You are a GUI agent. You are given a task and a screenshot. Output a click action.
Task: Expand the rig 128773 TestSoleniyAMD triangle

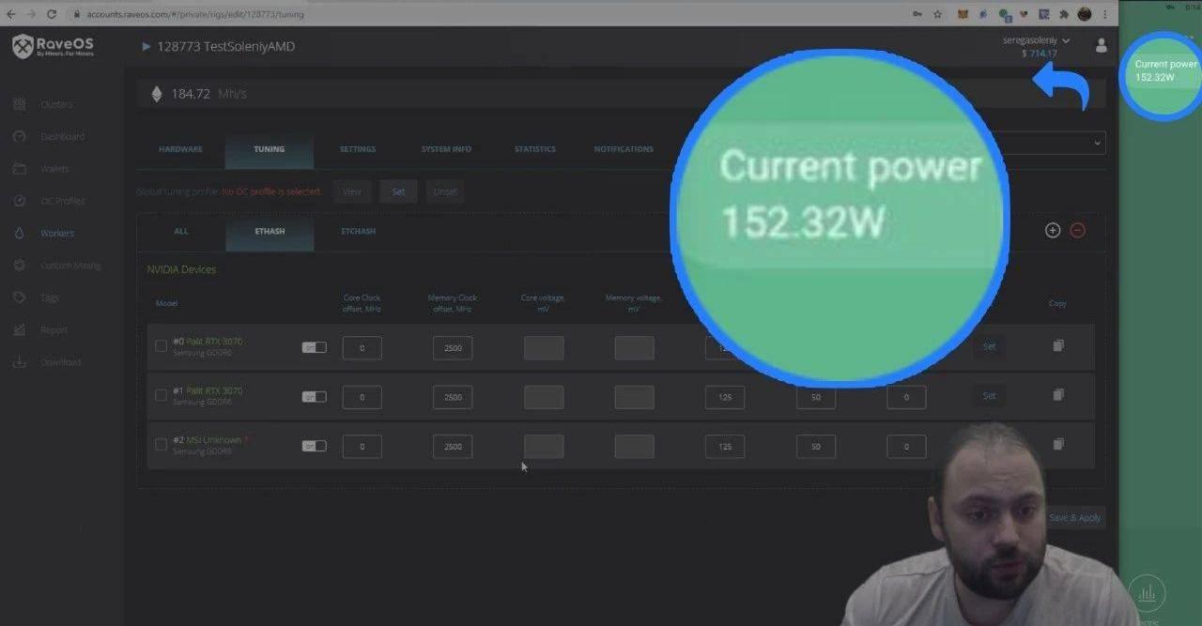146,46
